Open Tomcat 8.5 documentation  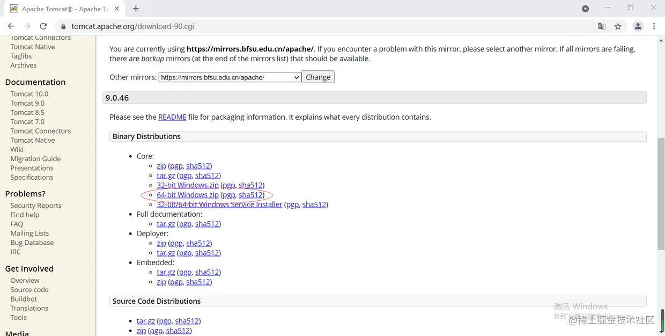(27, 112)
